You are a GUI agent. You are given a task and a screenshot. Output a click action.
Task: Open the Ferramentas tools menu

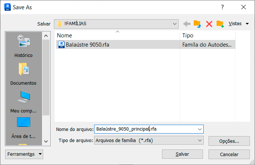coord(24,154)
